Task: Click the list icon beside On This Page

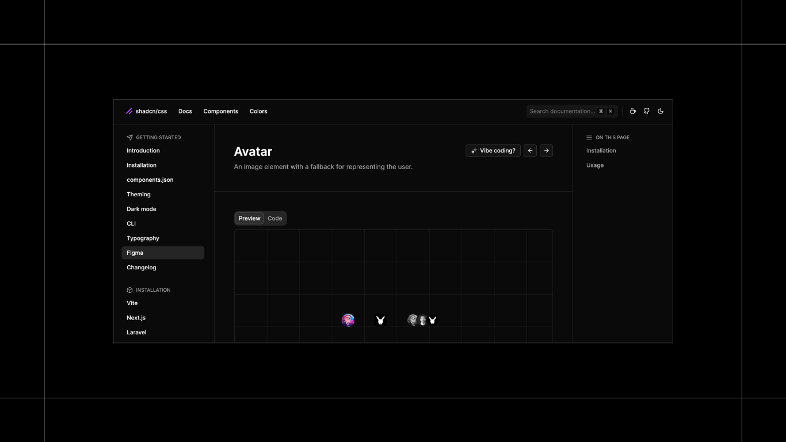Action: [x=589, y=138]
